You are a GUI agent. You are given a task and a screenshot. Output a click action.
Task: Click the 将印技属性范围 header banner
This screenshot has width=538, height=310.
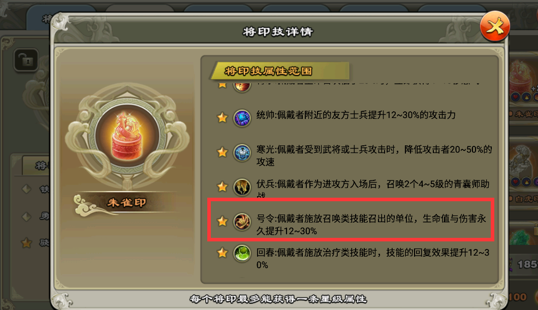279,71
